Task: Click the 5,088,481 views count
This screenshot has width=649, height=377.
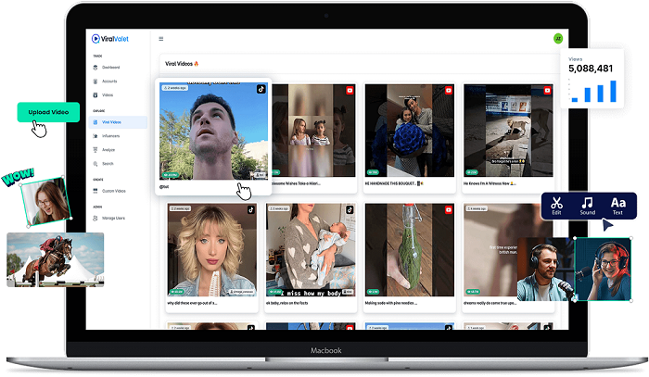Action: [x=591, y=69]
